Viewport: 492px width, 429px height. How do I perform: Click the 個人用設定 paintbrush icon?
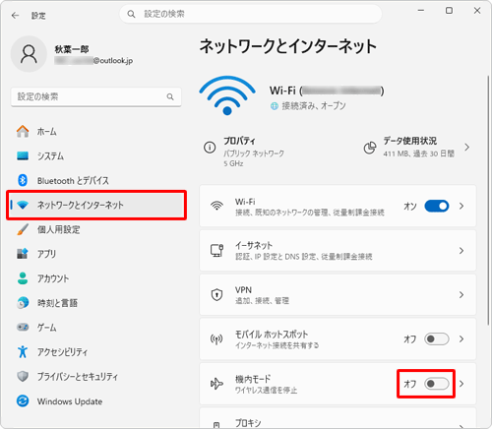(x=23, y=229)
